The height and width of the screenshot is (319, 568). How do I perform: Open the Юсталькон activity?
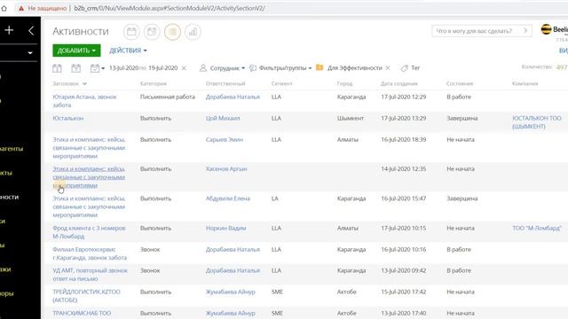coord(68,118)
